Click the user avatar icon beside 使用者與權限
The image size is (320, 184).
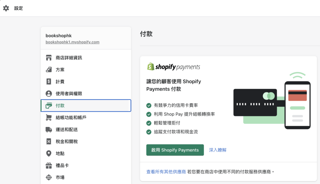48,94
